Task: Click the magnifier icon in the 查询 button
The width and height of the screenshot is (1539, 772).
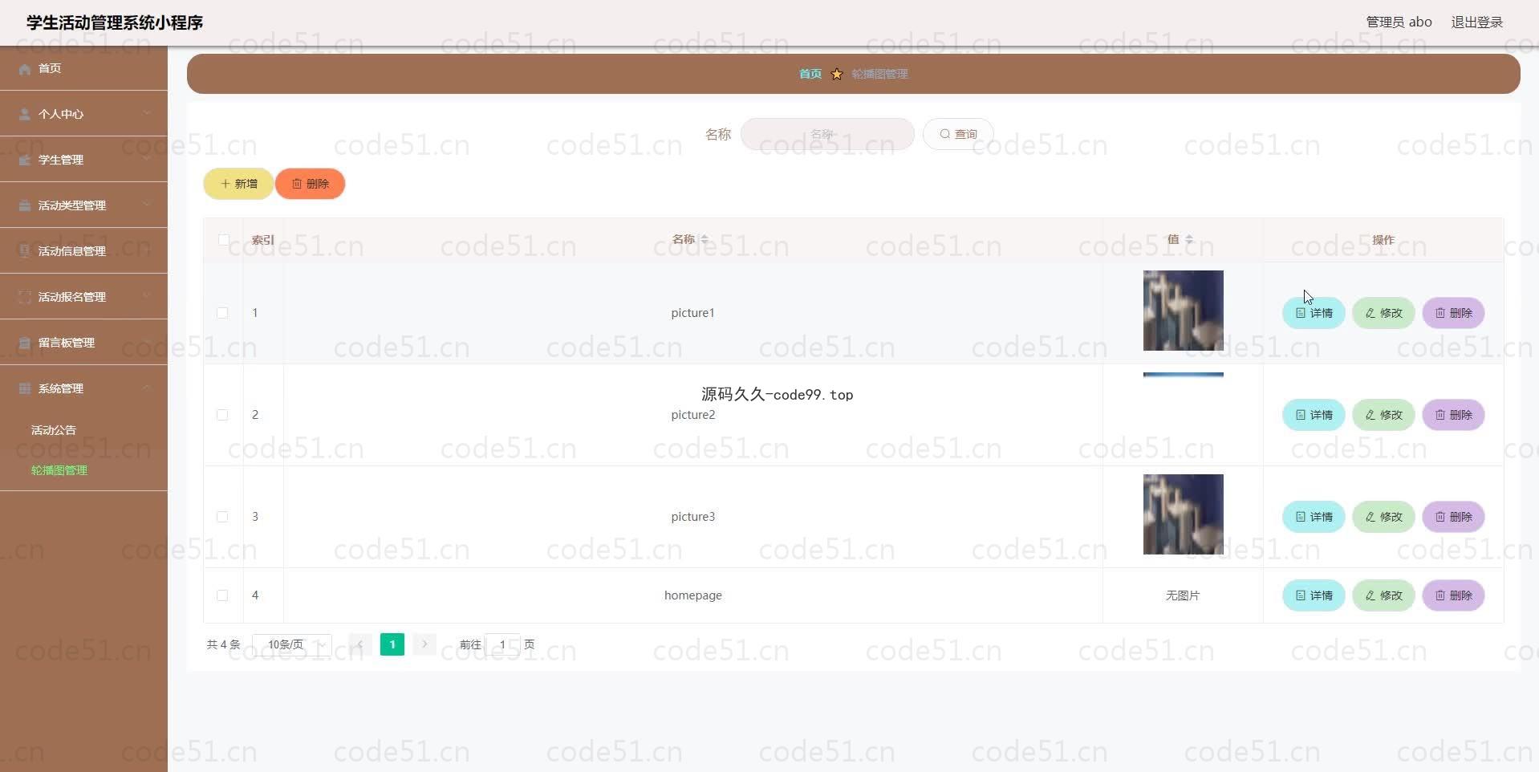Action: click(x=944, y=134)
